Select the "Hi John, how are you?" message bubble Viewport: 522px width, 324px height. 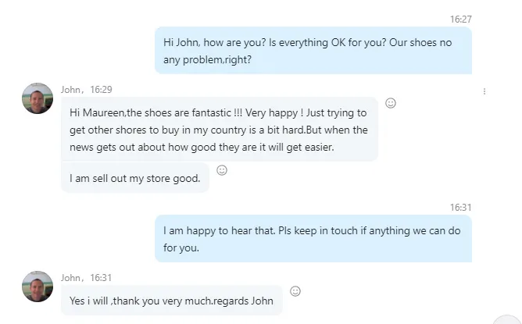313,51
